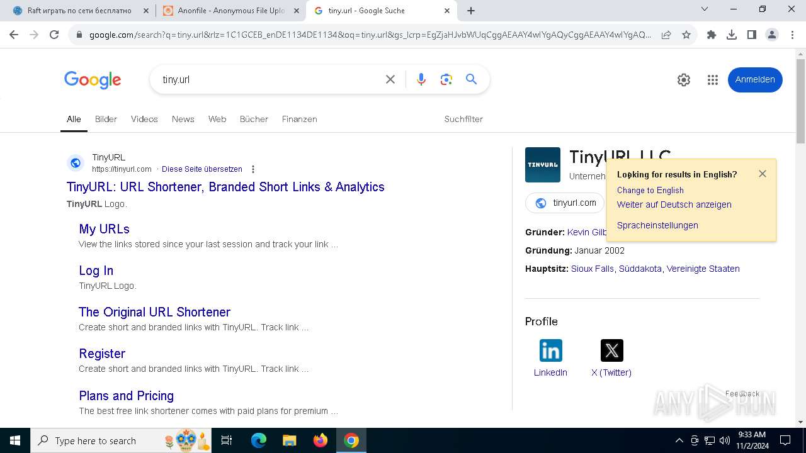Click the Anmelden sign-in button
The height and width of the screenshot is (453, 806).
tap(755, 79)
